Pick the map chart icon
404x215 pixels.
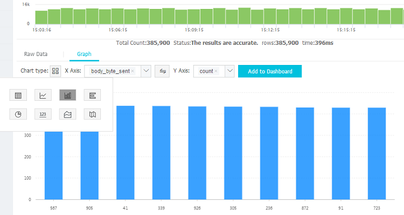point(92,114)
